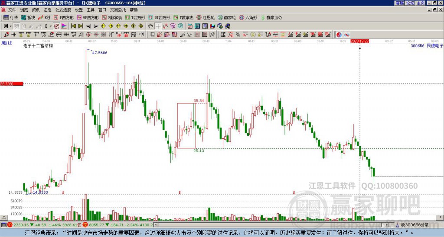Viewport: 444px width, 237px height.
Task: Open the 六角形 hexagon tool
Action: (x=248, y=17)
